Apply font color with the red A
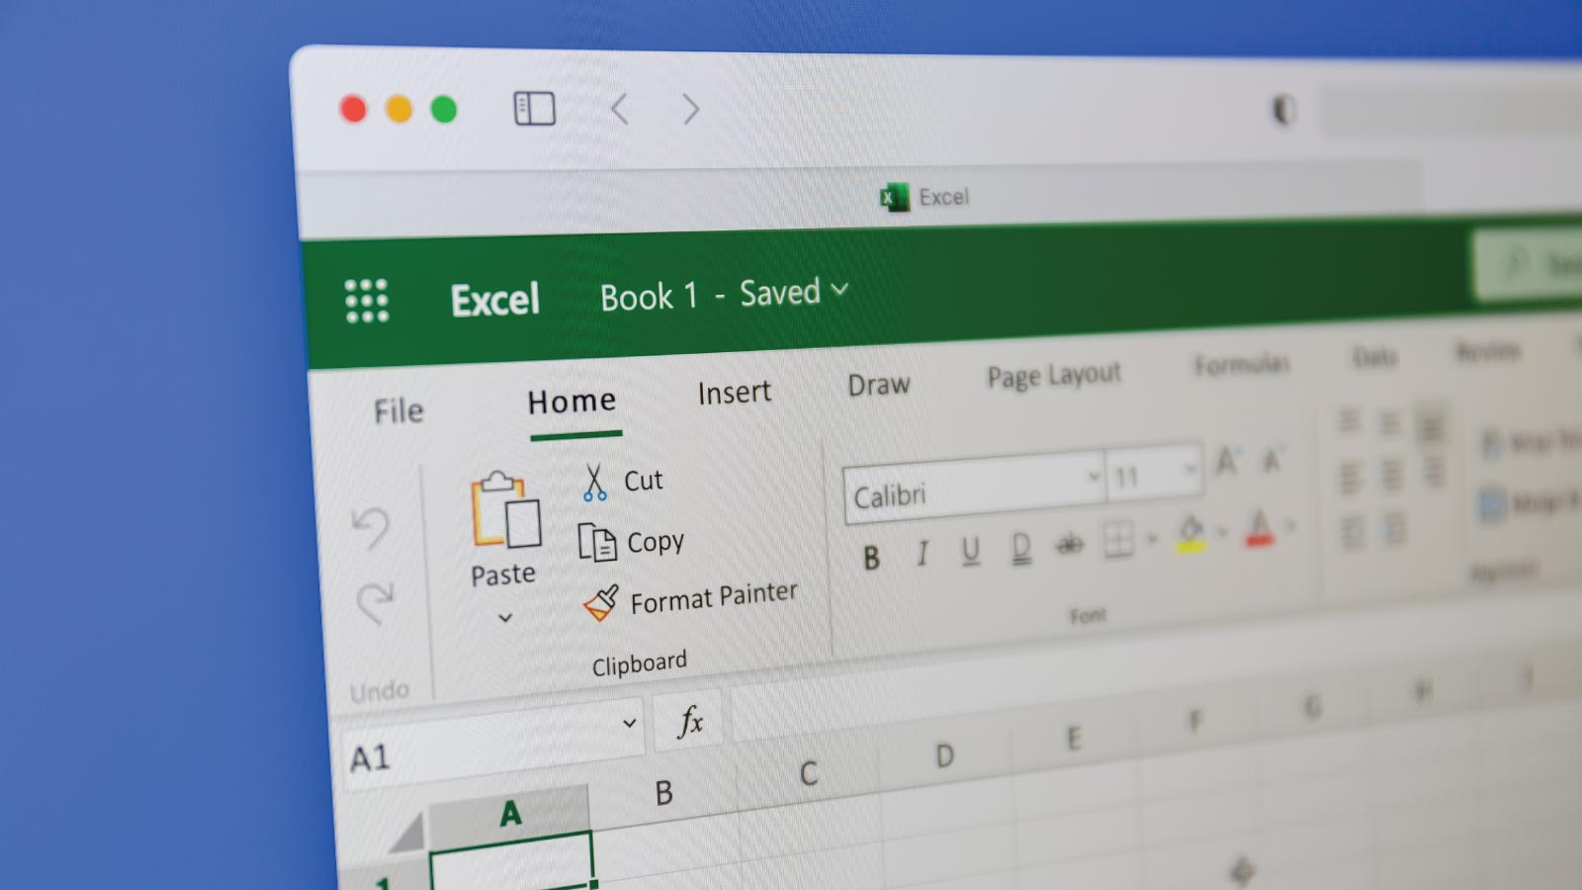The height and width of the screenshot is (890, 1582). coord(1259,529)
